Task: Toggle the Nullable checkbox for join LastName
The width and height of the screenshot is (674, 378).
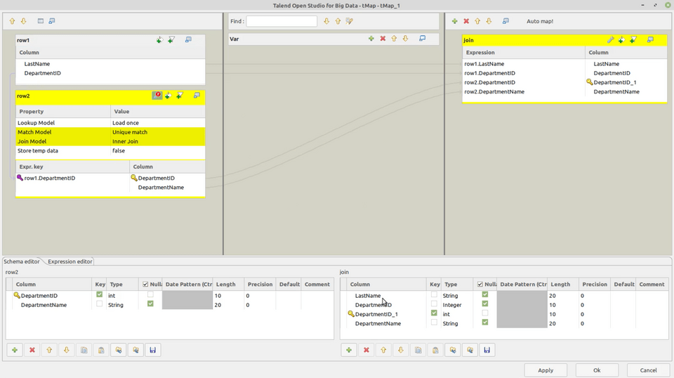Action: [x=485, y=294]
